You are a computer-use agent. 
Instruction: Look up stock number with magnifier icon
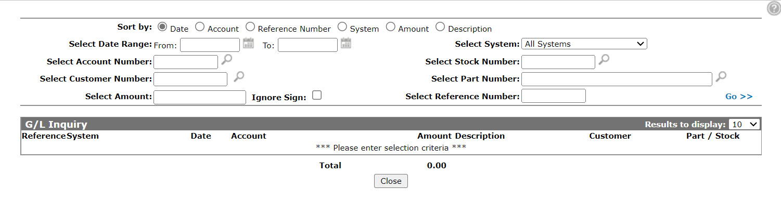(x=604, y=60)
